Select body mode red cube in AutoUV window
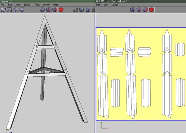Viewport: 186px width, 133px height. pos(152,10)
